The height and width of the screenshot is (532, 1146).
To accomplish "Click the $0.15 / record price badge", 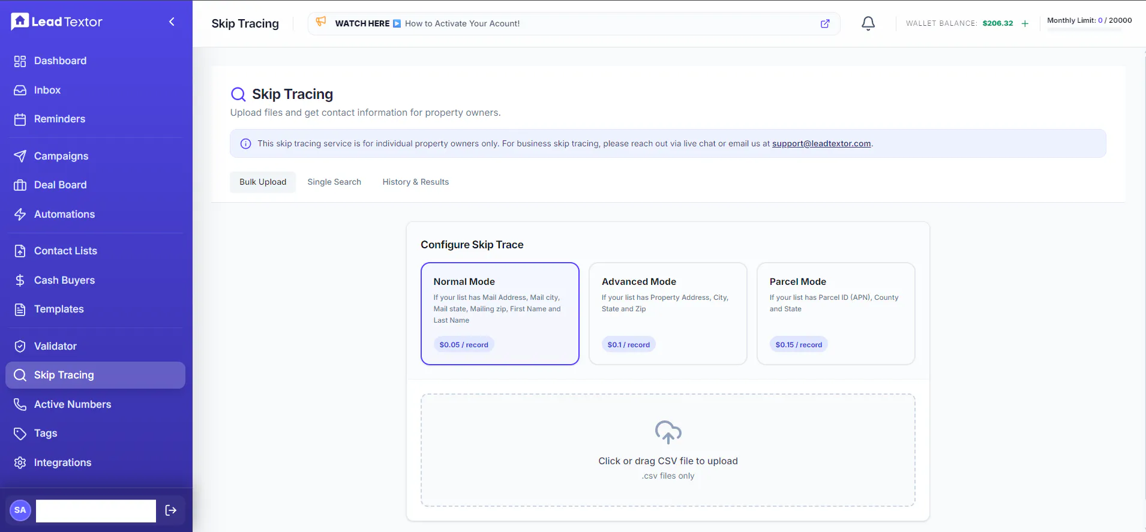I will pos(799,345).
